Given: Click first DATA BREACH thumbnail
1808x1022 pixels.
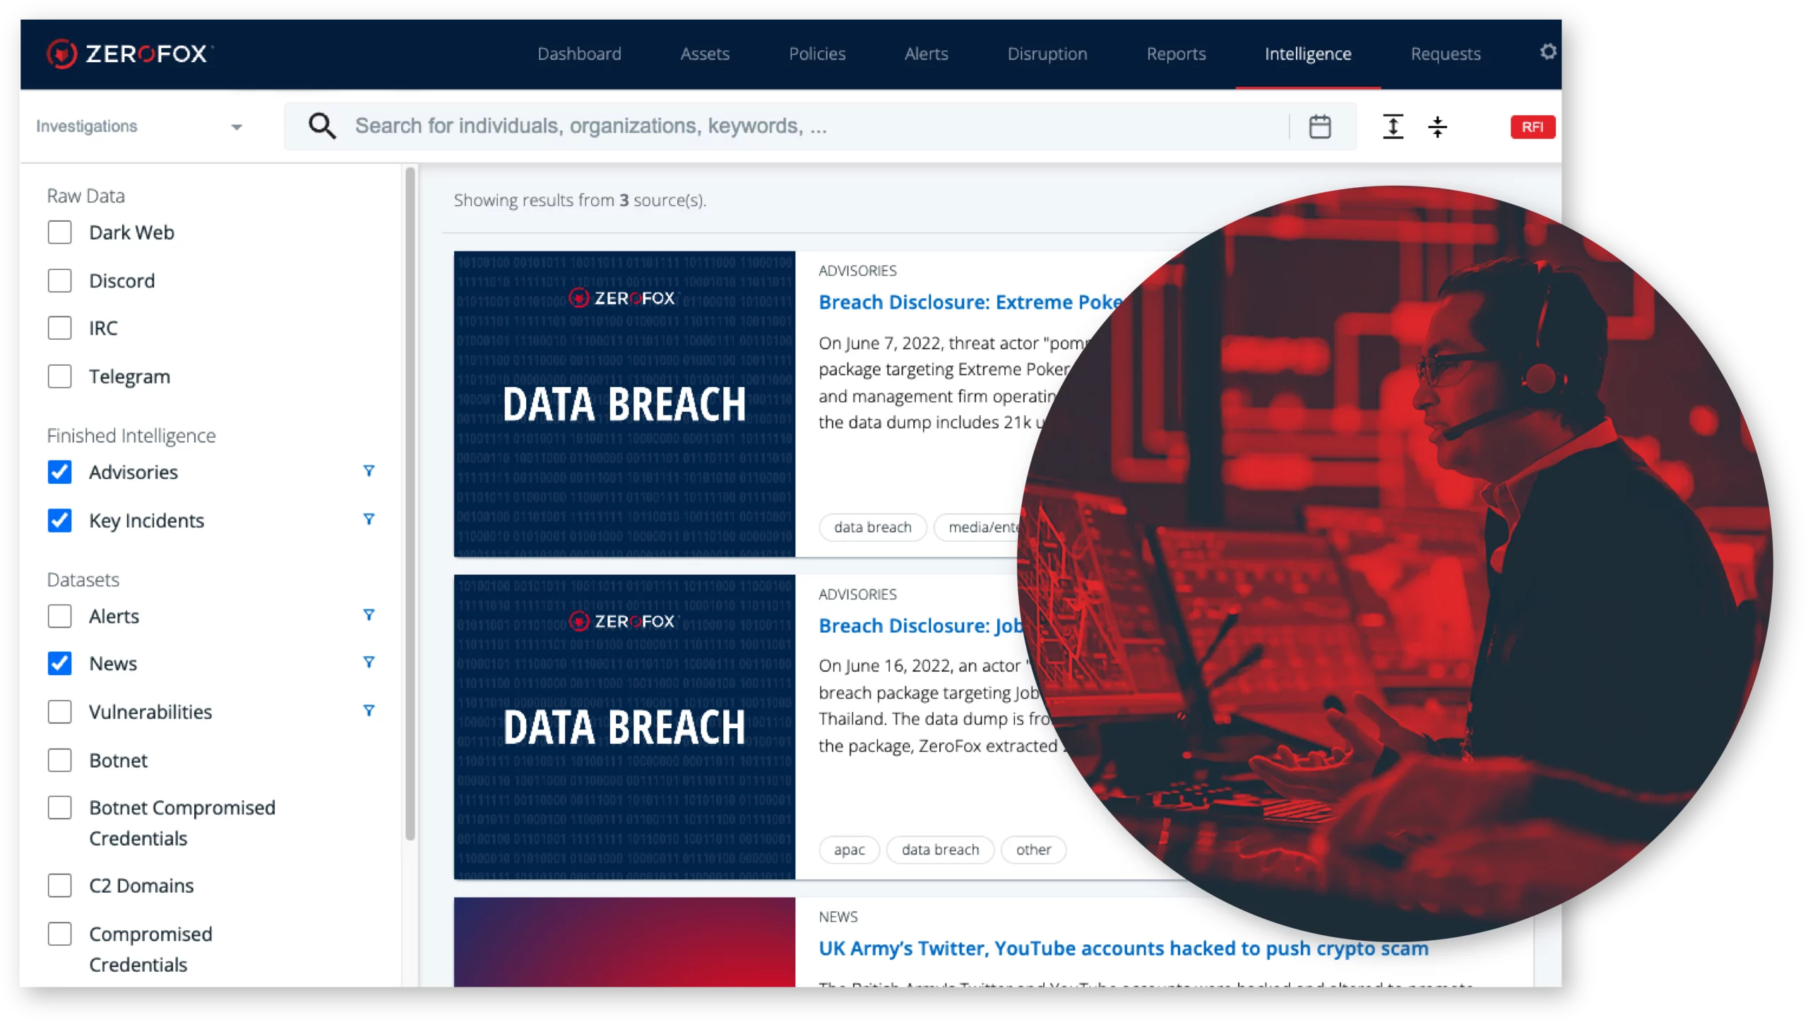Looking at the screenshot, I should click(624, 404).
